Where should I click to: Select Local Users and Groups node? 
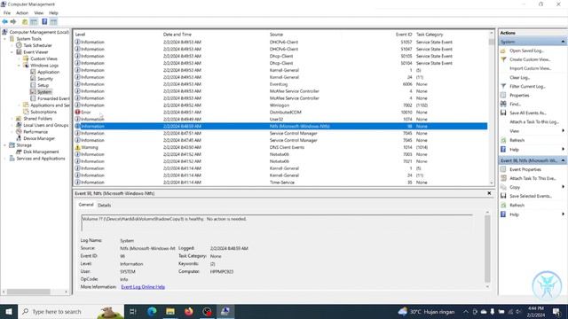click(x=45, y=125)
